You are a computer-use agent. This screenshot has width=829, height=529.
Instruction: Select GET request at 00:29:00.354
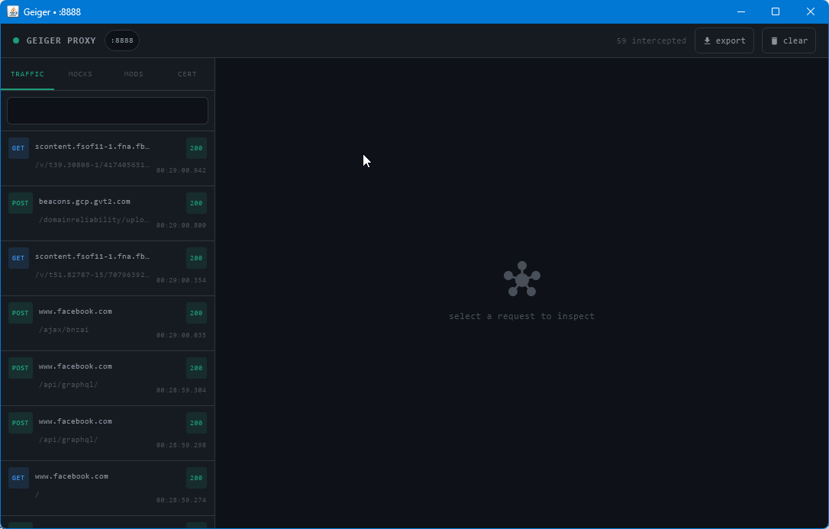coord(108,269)
